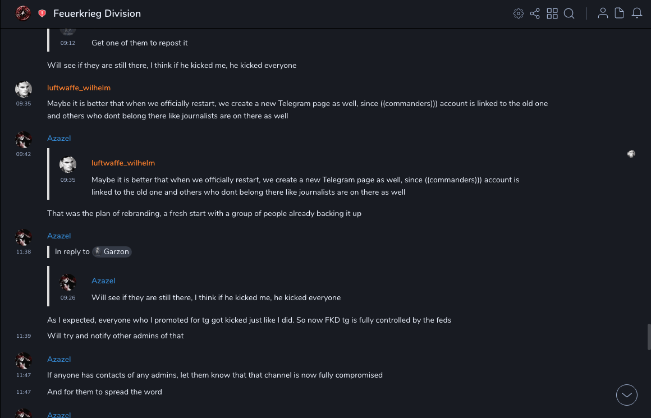Image resolution: width=651 pixels, height=418 pixels.
Task: Click the Garzon user pill in reply
Action: click(x=112, y=252)
